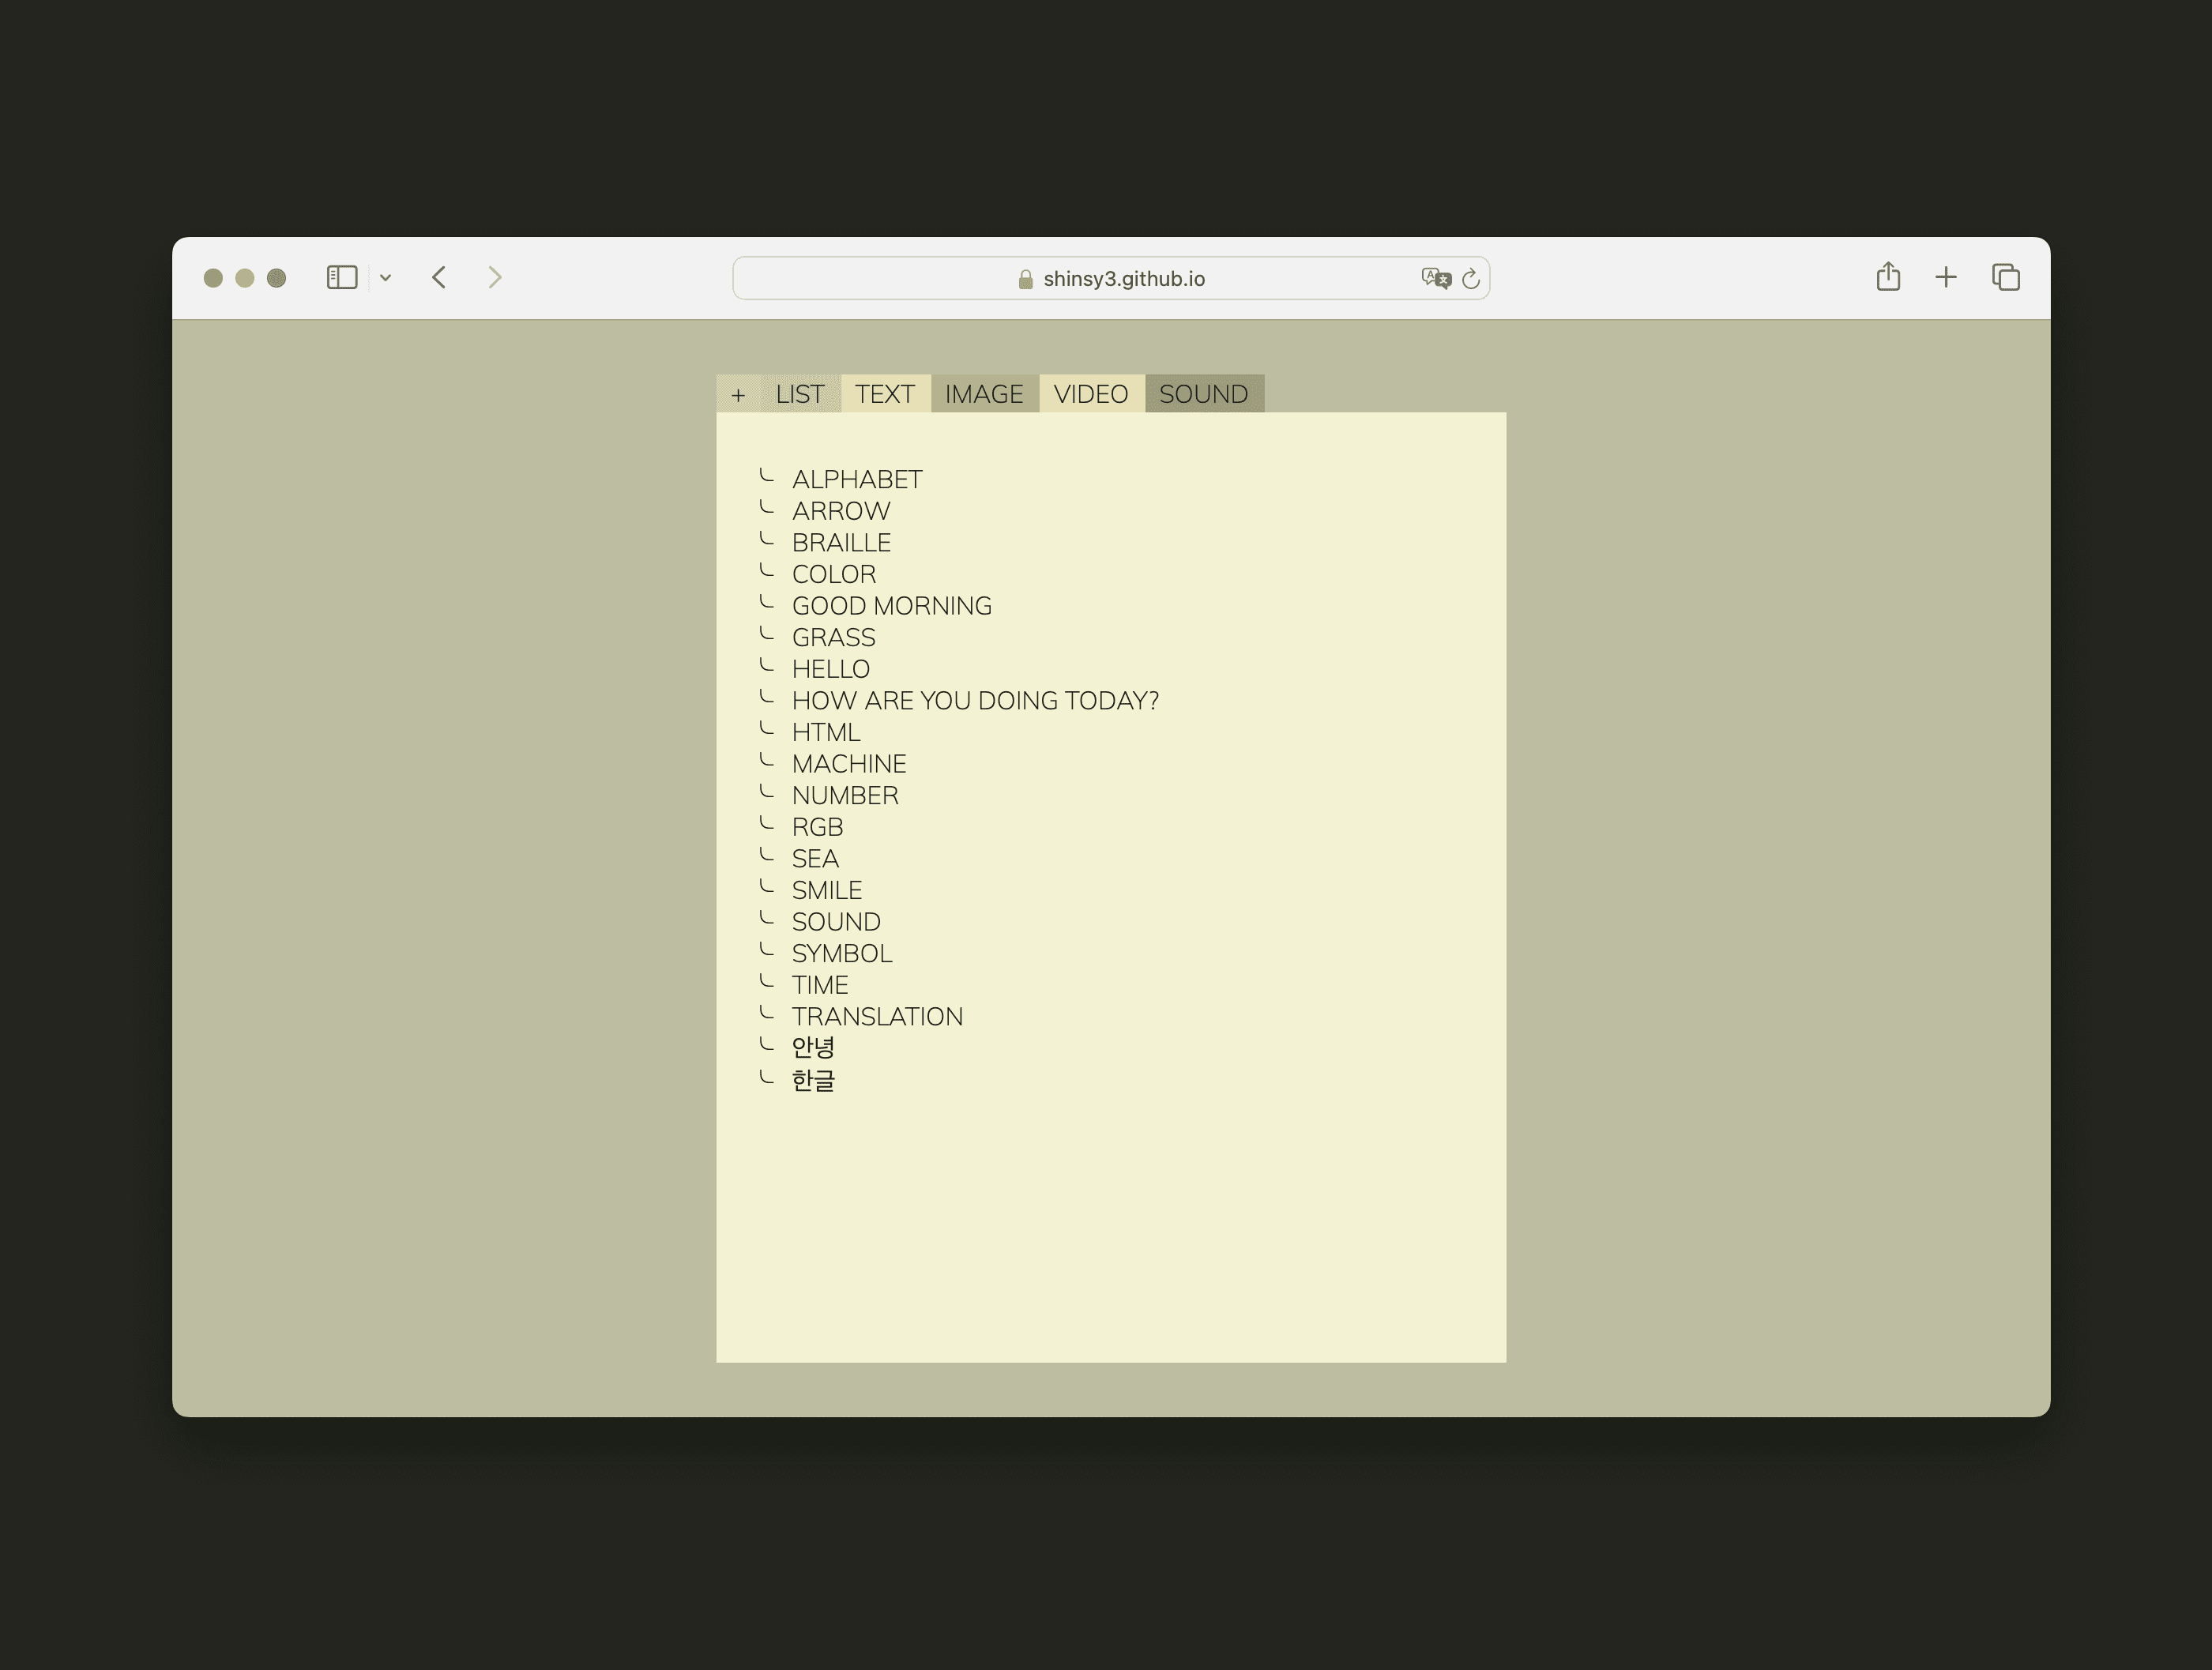Click the plus tab on the page
The width and height of the screenshot is (2212, 1670).
[738, 395]
